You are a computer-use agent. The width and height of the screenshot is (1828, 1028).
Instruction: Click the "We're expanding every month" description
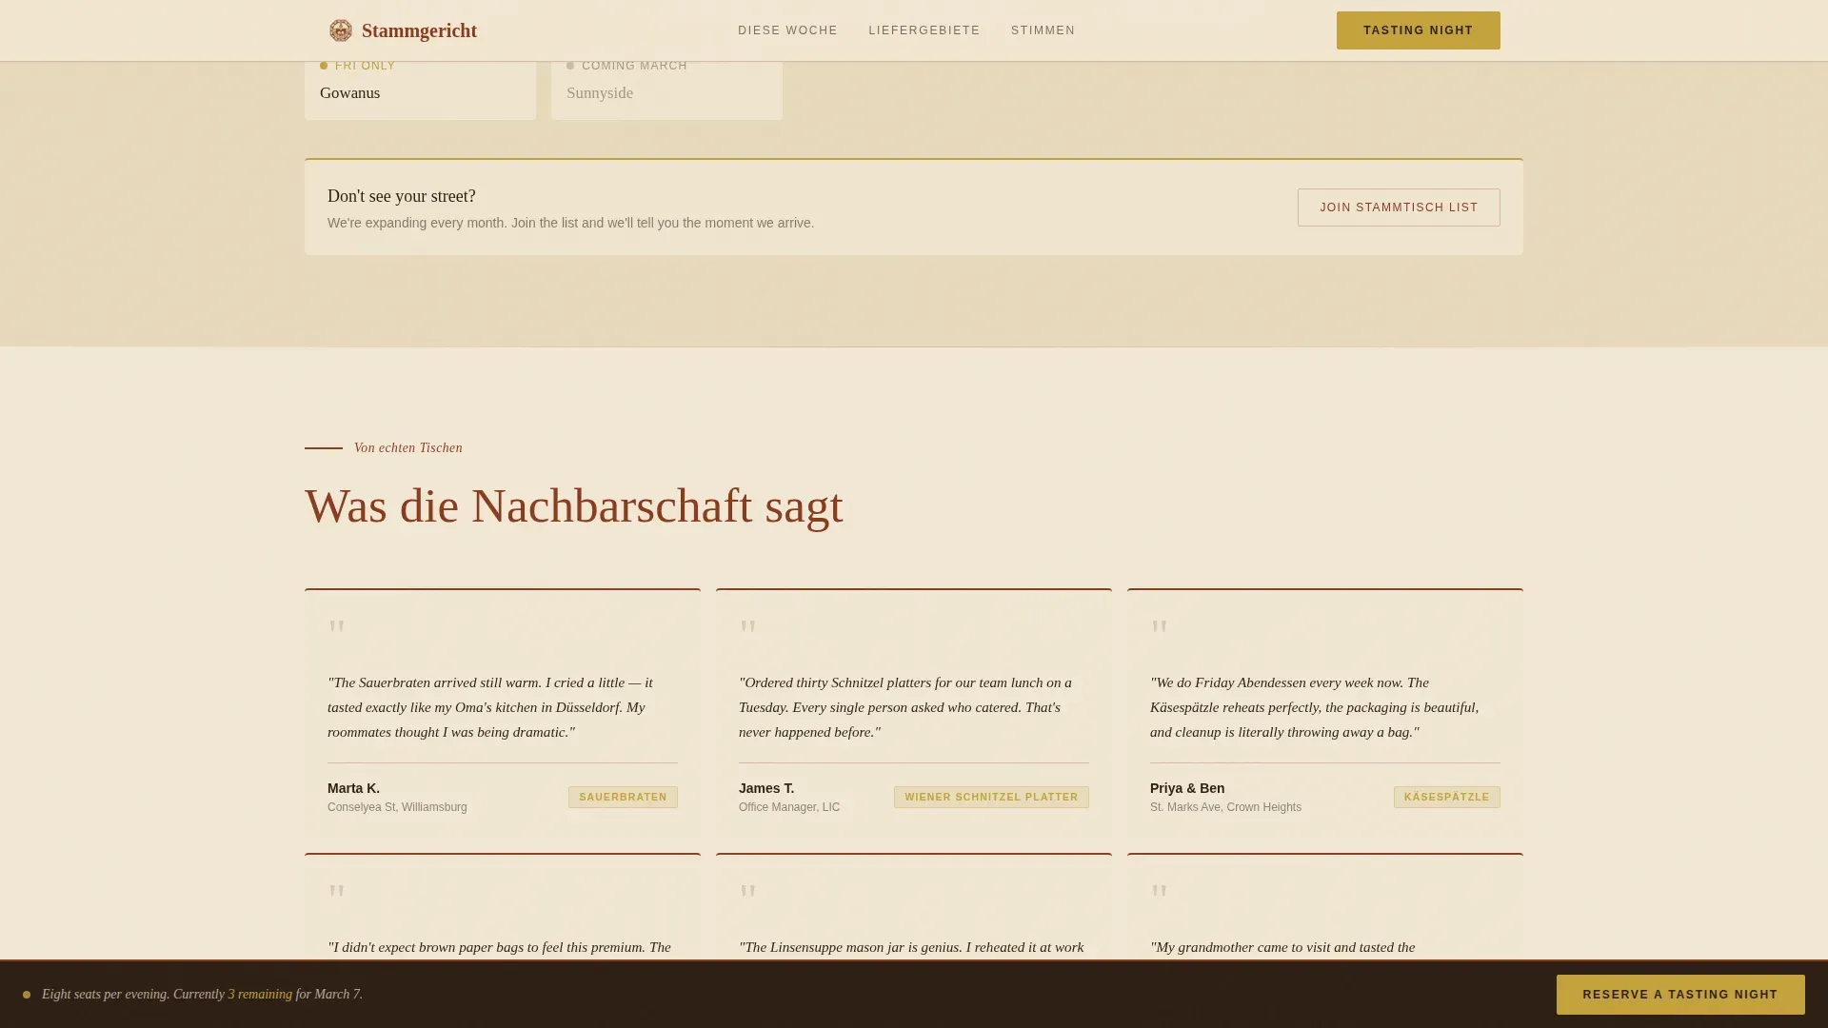570,223
